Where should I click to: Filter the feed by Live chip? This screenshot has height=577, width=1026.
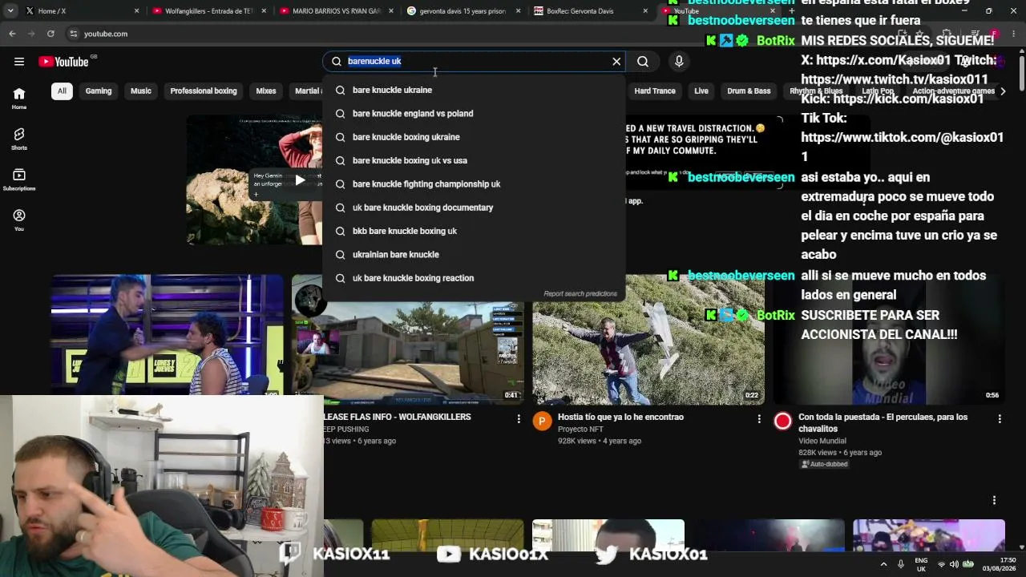click(x=701, y=91)
